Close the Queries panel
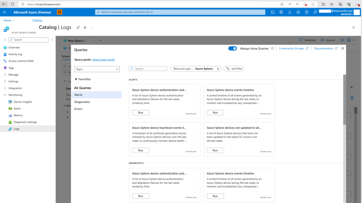This screenshot has height=203, width=362. 342,48
